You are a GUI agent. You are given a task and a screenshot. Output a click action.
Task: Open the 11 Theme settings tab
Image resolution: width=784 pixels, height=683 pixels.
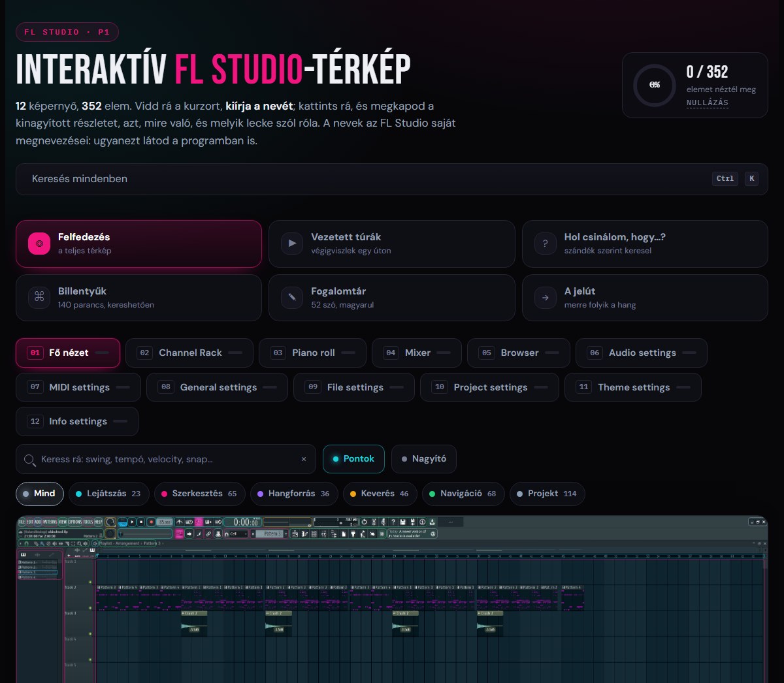[x=633, y=387]
